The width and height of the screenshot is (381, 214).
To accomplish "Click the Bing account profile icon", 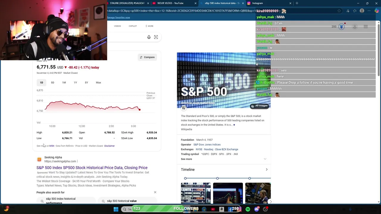I will tap(355, 27).
